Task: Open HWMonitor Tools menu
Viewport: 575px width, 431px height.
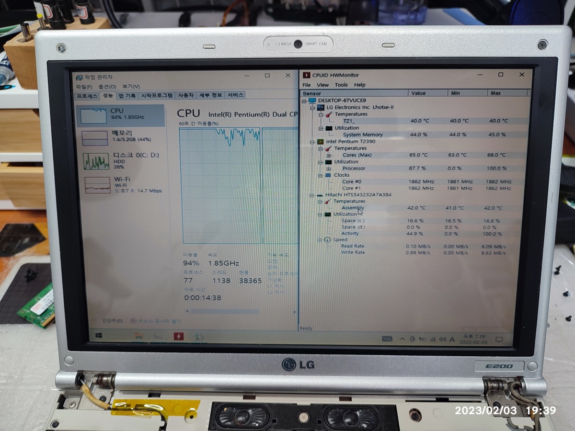Action: pyautogui.click(x=341, y=85)
